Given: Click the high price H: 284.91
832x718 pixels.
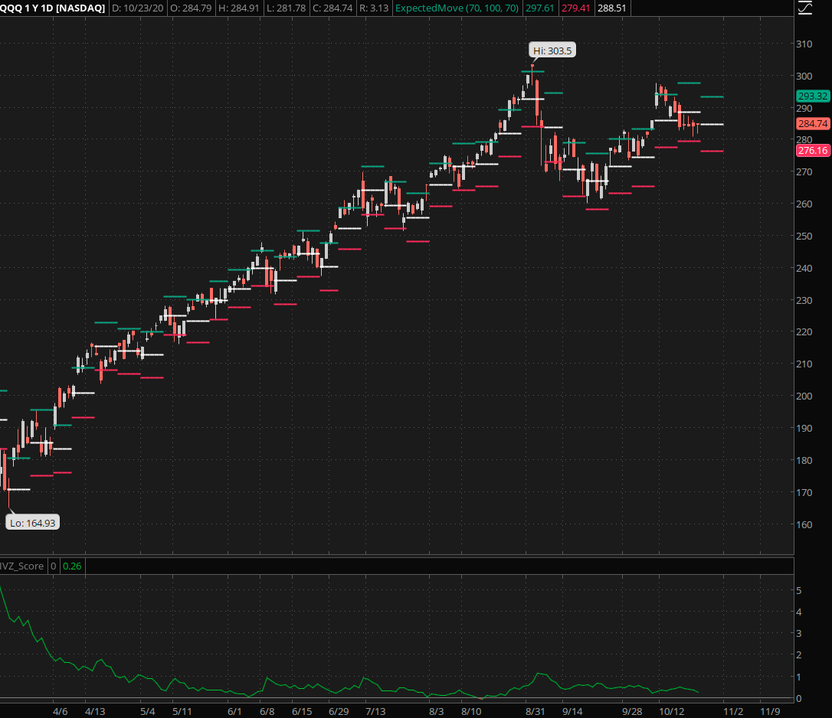Looking at the screenshot, I should [238, 8].
